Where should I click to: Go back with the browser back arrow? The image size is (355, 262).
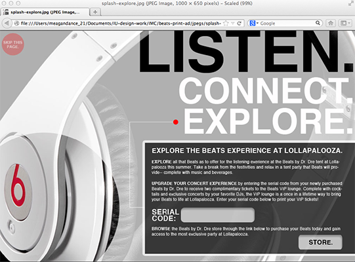pyautogui.click(x=7, y=23)
